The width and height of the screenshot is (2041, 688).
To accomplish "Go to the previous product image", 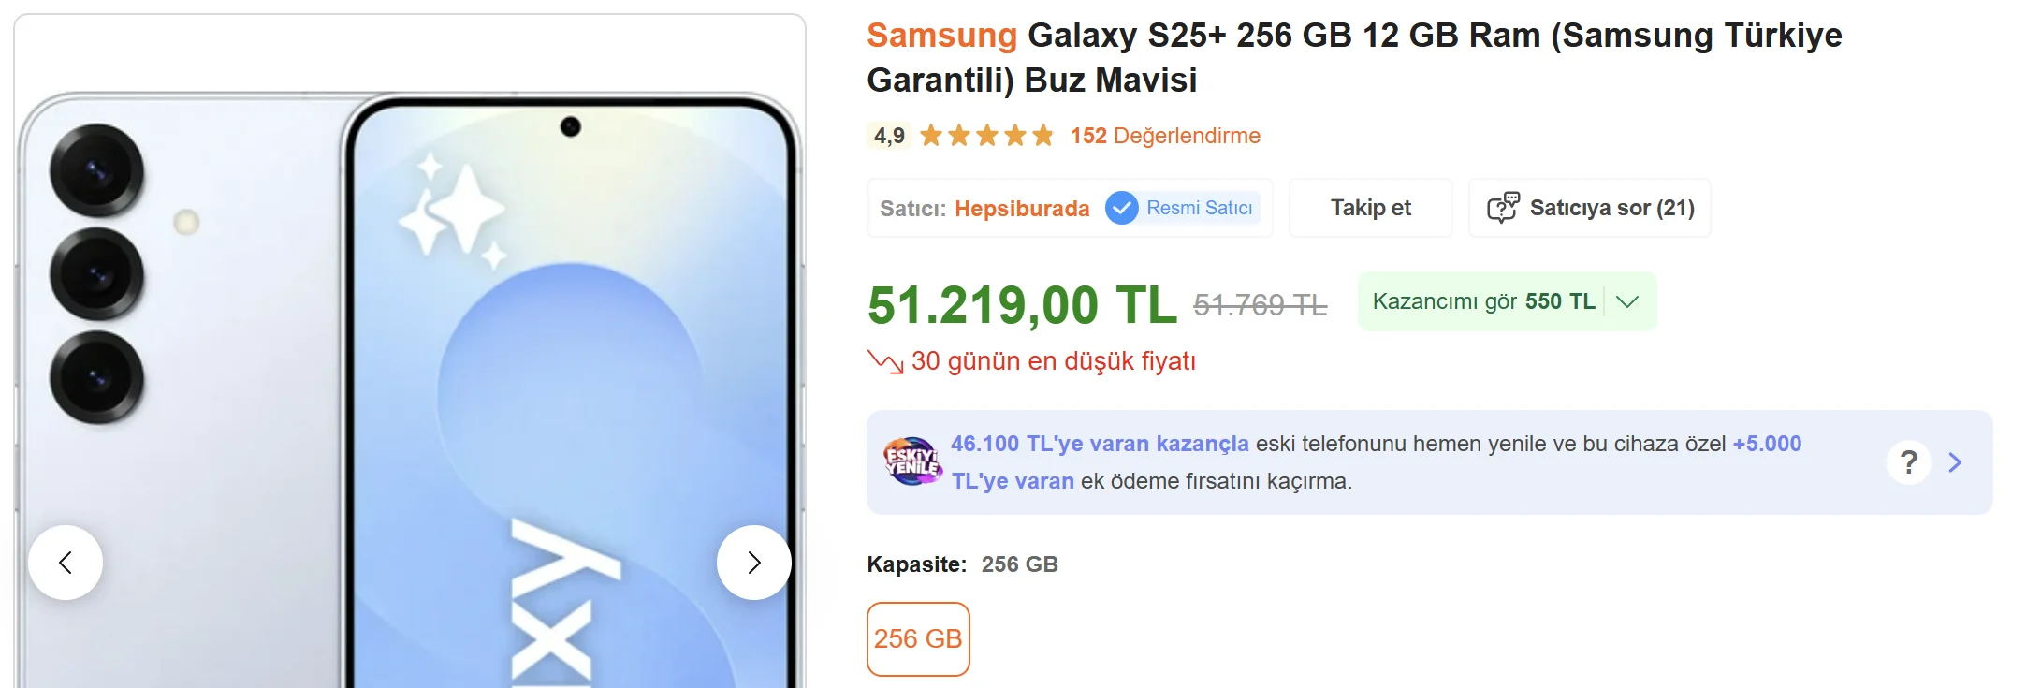I will pyautogui.click(x=66, y=563).
